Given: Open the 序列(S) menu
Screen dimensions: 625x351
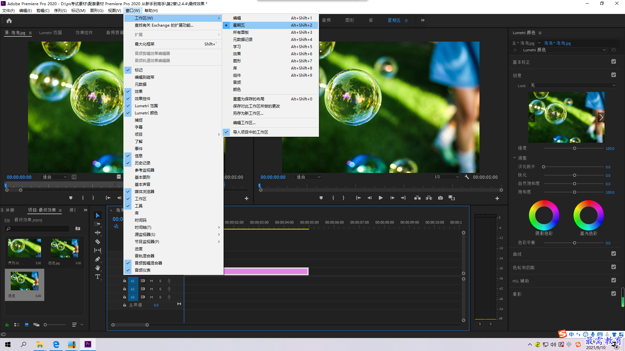Looking at the screenshot, I should pos(60,11).
